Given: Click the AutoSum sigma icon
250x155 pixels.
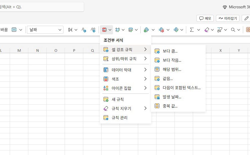Looking at the screenshot, I should pos(192,30).
